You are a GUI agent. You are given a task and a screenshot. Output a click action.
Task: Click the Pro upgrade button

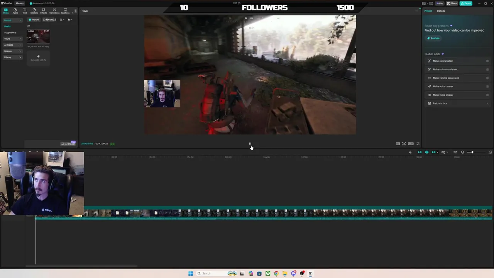pyautogui.click(x=440, y=3)
